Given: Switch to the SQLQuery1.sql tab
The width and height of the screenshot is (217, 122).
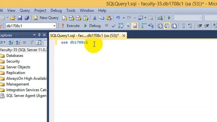Looking at the screenshot, I should pos(84,36).
